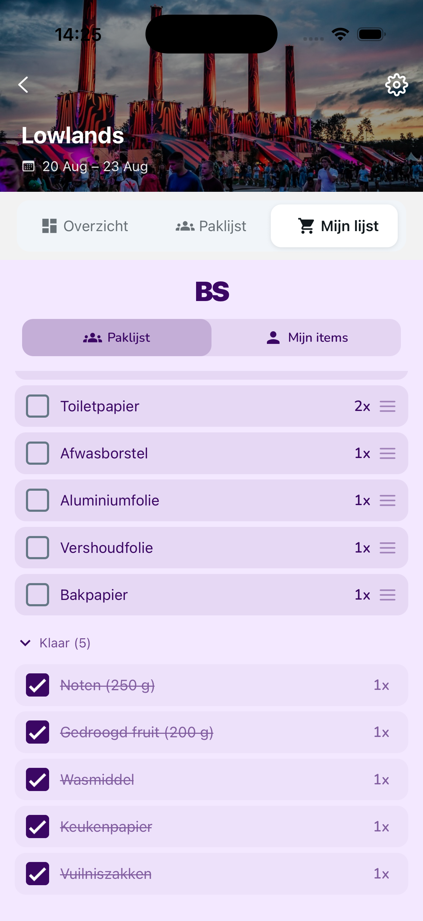Viewport: 423px width, 921px height.
Task: Mark Afwasborstel as packed
Action: tap(37, 453)
